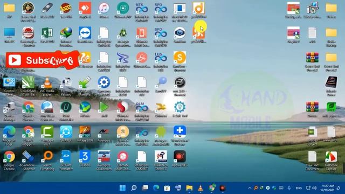
Task: Open the volume control in the tray
Action: [314, 188]
